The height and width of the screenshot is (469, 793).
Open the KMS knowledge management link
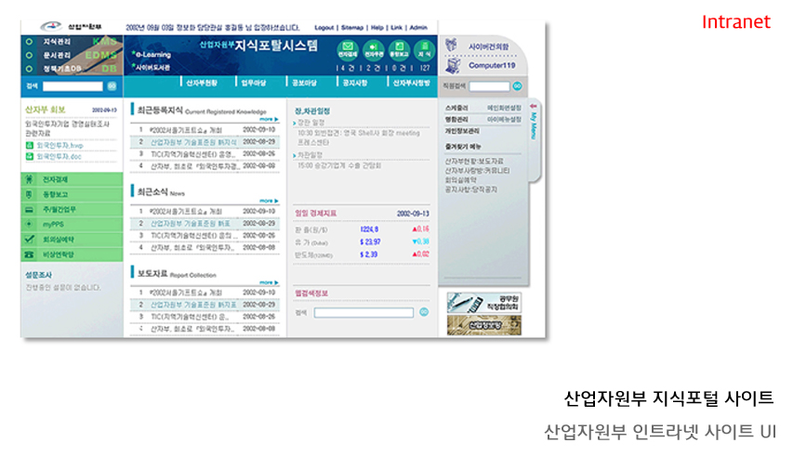pyautogui.click(x=104, y=42)
